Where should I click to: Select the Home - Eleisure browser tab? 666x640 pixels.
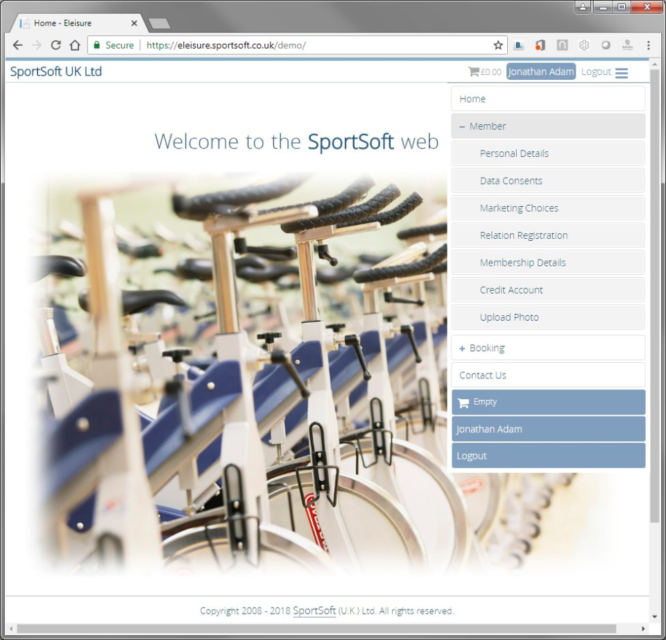tap(69, 22)
